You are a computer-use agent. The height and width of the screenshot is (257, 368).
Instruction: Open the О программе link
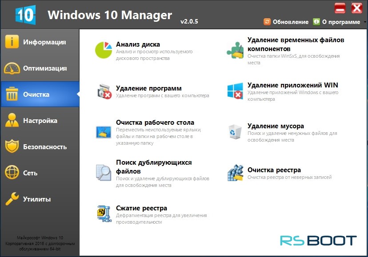(x=341, y=22)
